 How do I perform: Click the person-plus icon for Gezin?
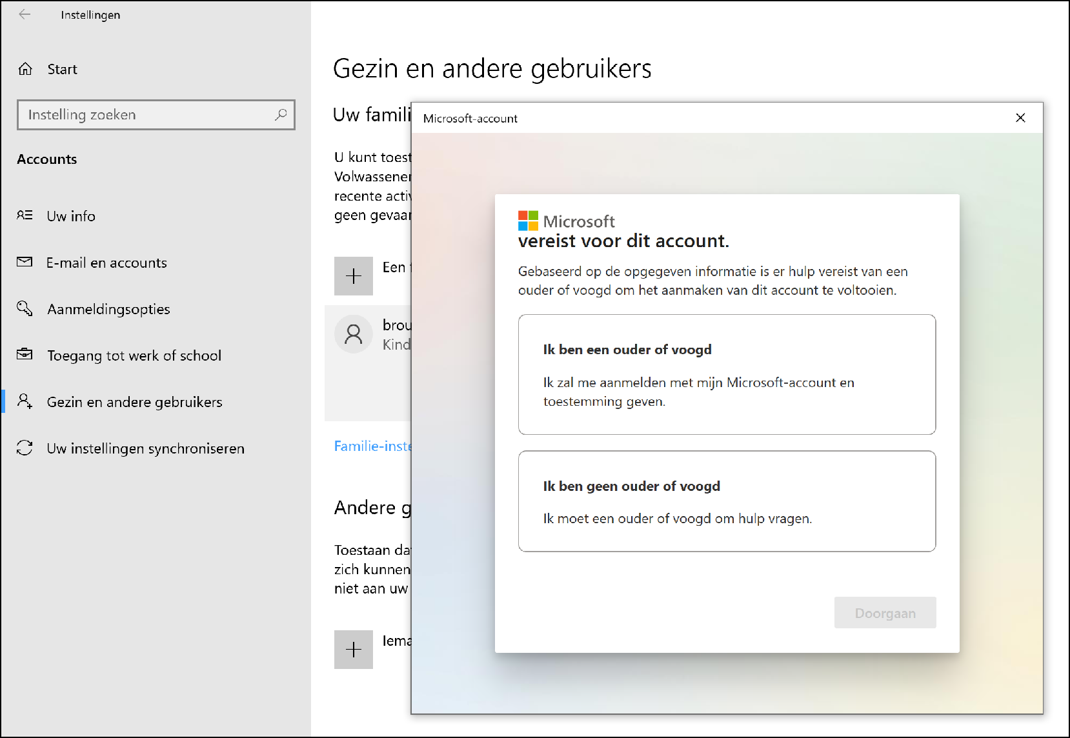[x=25, y=401]
